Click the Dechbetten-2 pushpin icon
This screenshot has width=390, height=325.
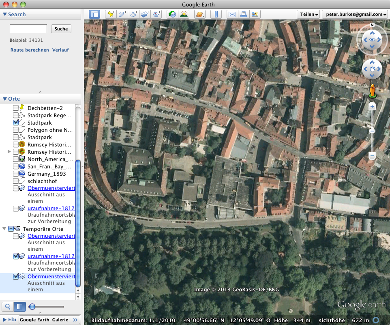(22, 108)
